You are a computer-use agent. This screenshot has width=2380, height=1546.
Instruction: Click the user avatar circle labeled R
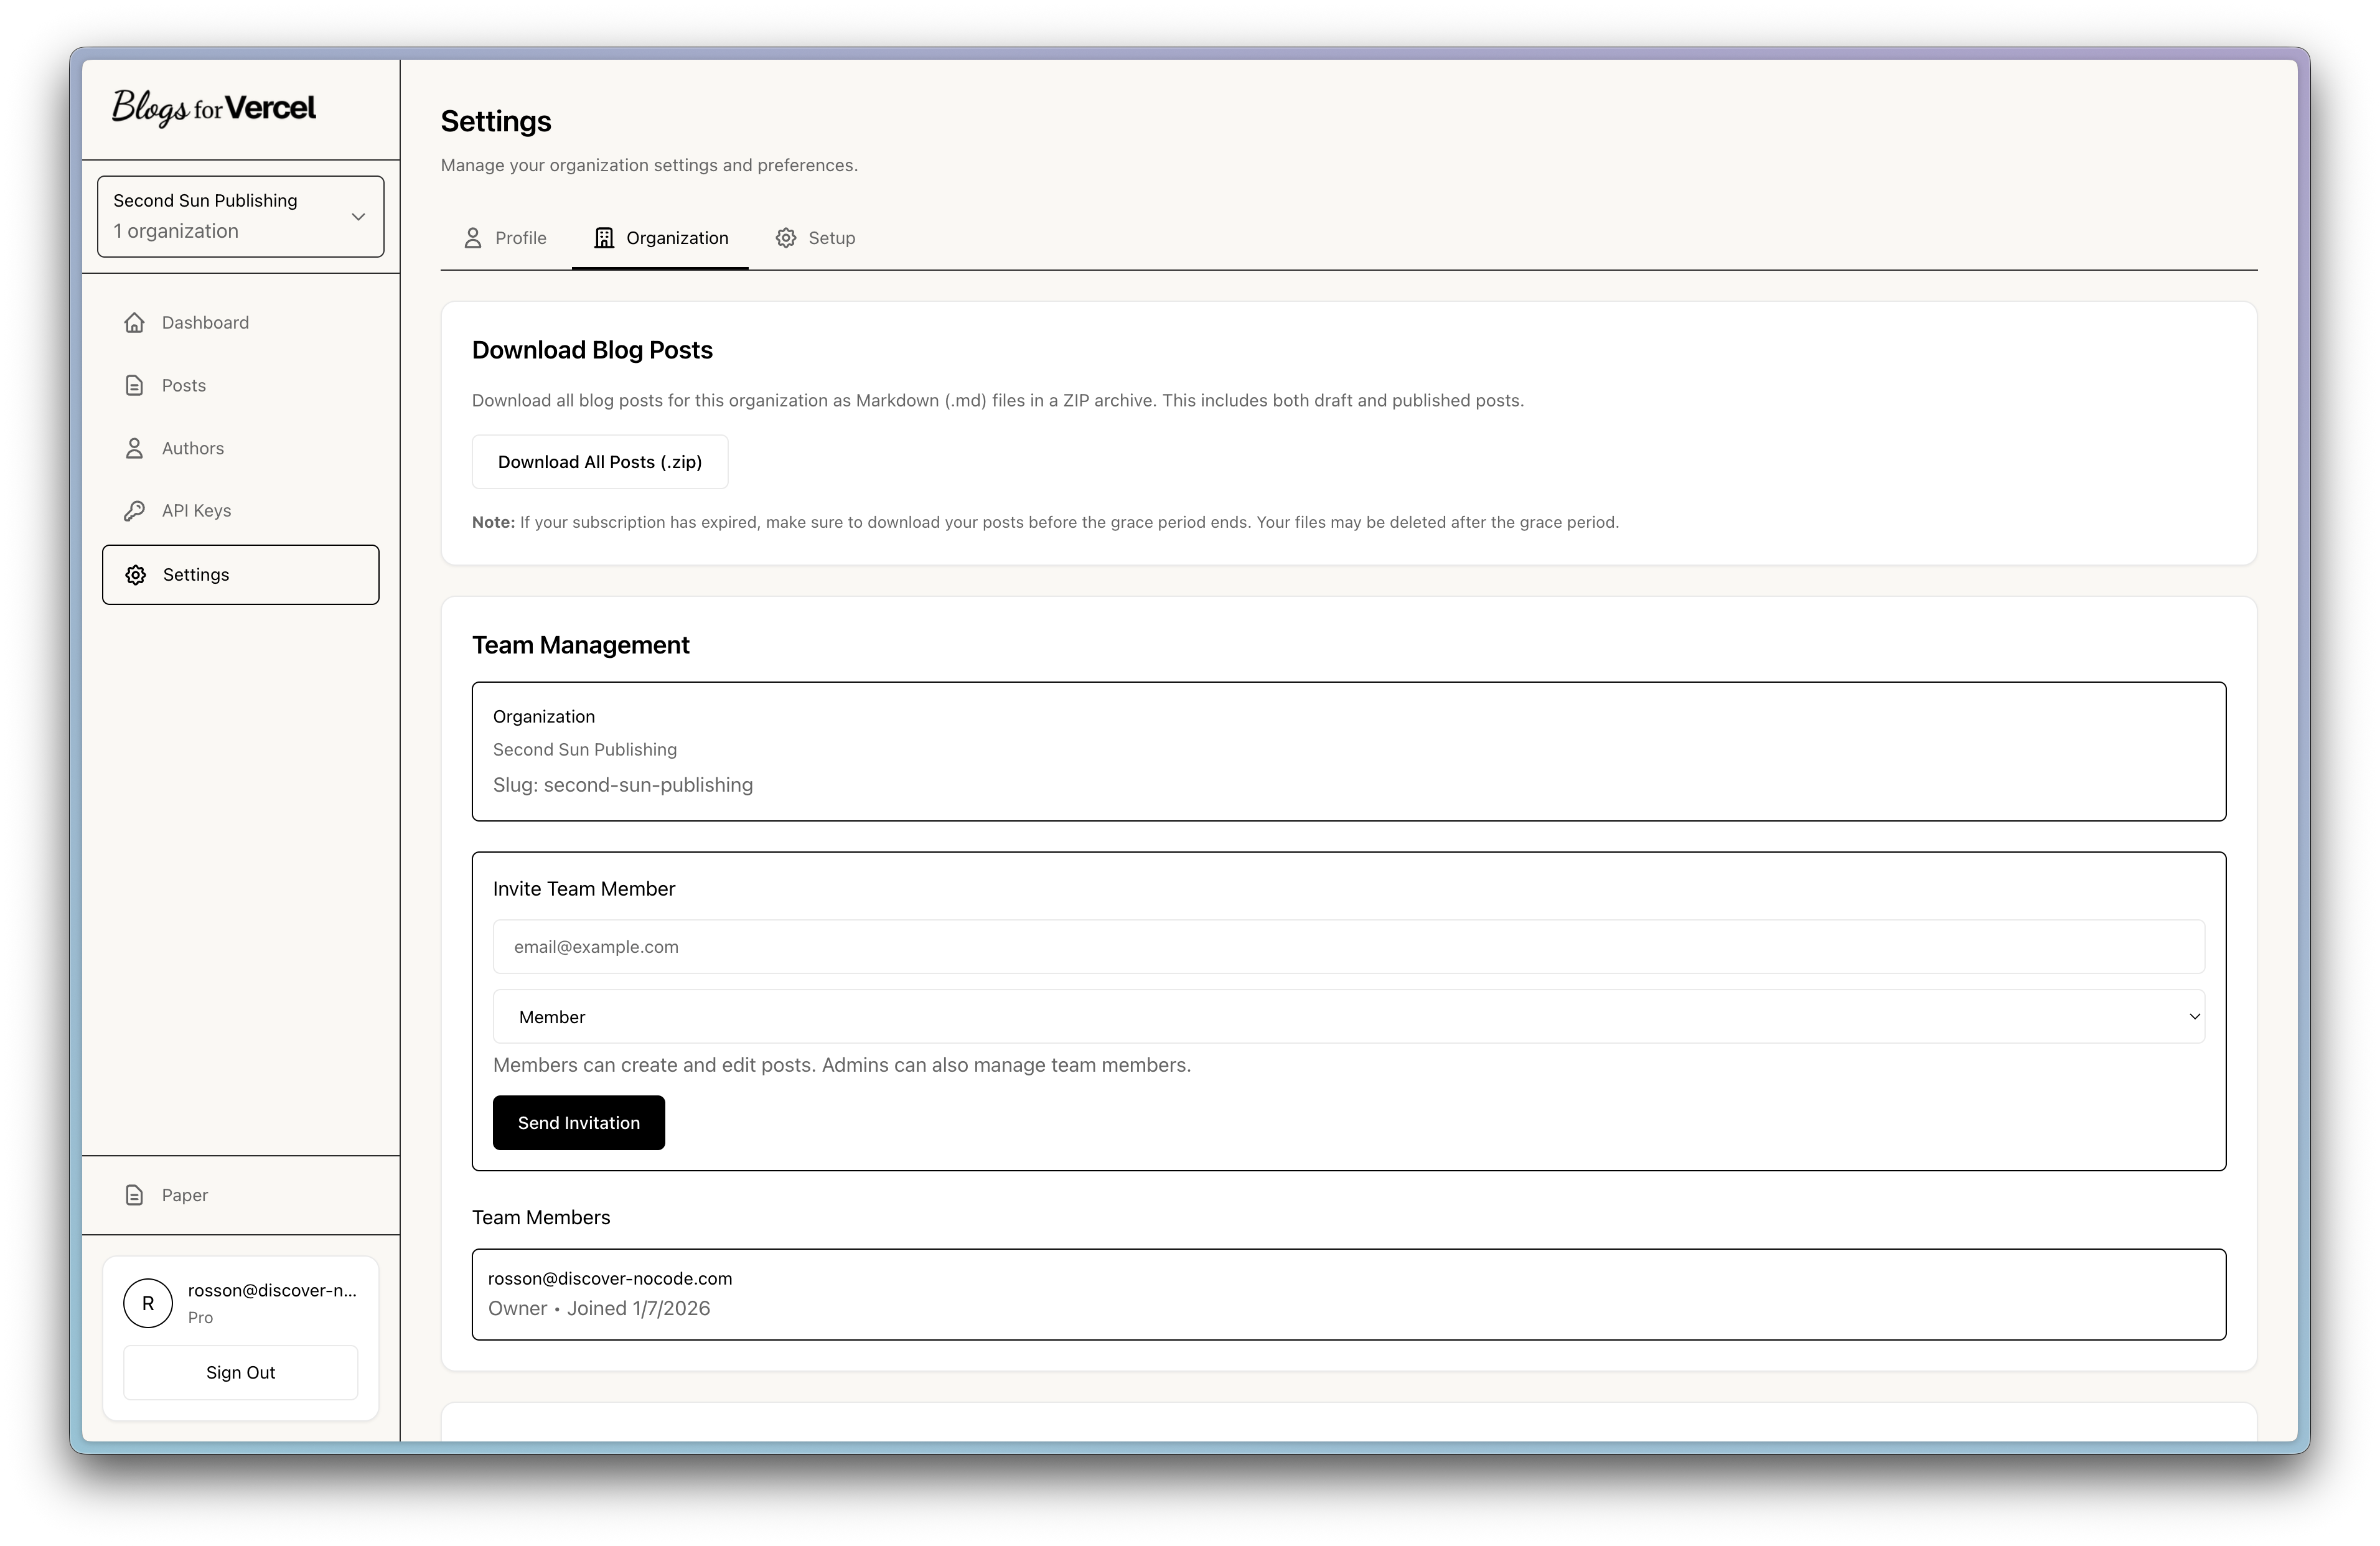coord(148,1303)
